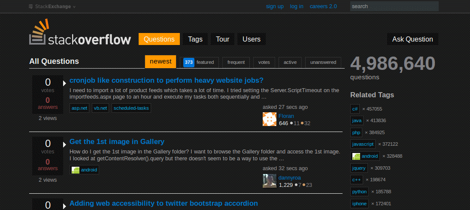Click the 4,986,640 questions count
The height and width of the screenshot is (210, 470).
(393, 63)
